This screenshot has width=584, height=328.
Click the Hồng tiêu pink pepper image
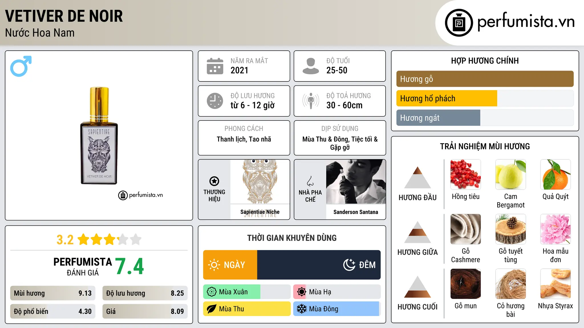click(x=466, y=175)
